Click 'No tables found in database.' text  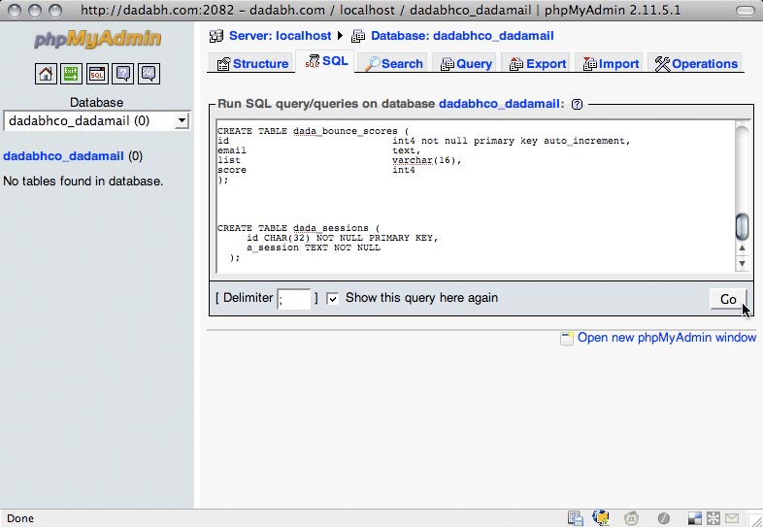(x=83, y=181)
